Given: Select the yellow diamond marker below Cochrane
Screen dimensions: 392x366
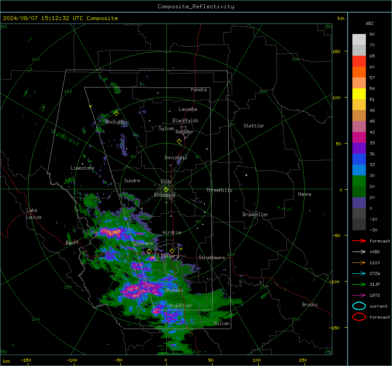Looking at the screenshot, I should (149, 252).
